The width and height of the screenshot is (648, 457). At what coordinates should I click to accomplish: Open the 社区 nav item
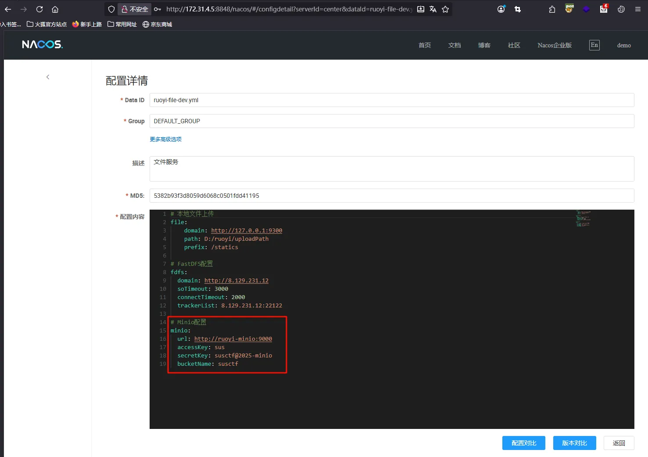click(x=514, y=45)
